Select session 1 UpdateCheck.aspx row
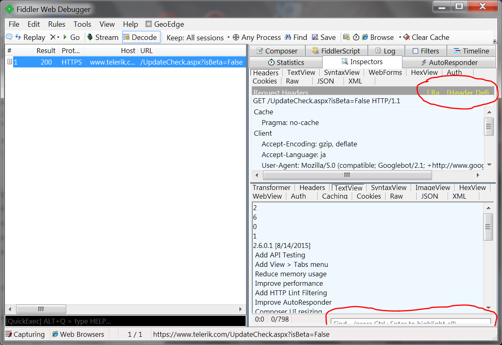 click(x=125, y=62)
